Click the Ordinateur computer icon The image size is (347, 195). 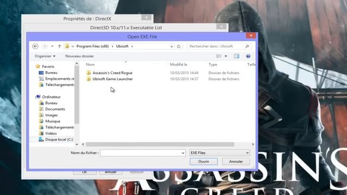pos(38,96)
